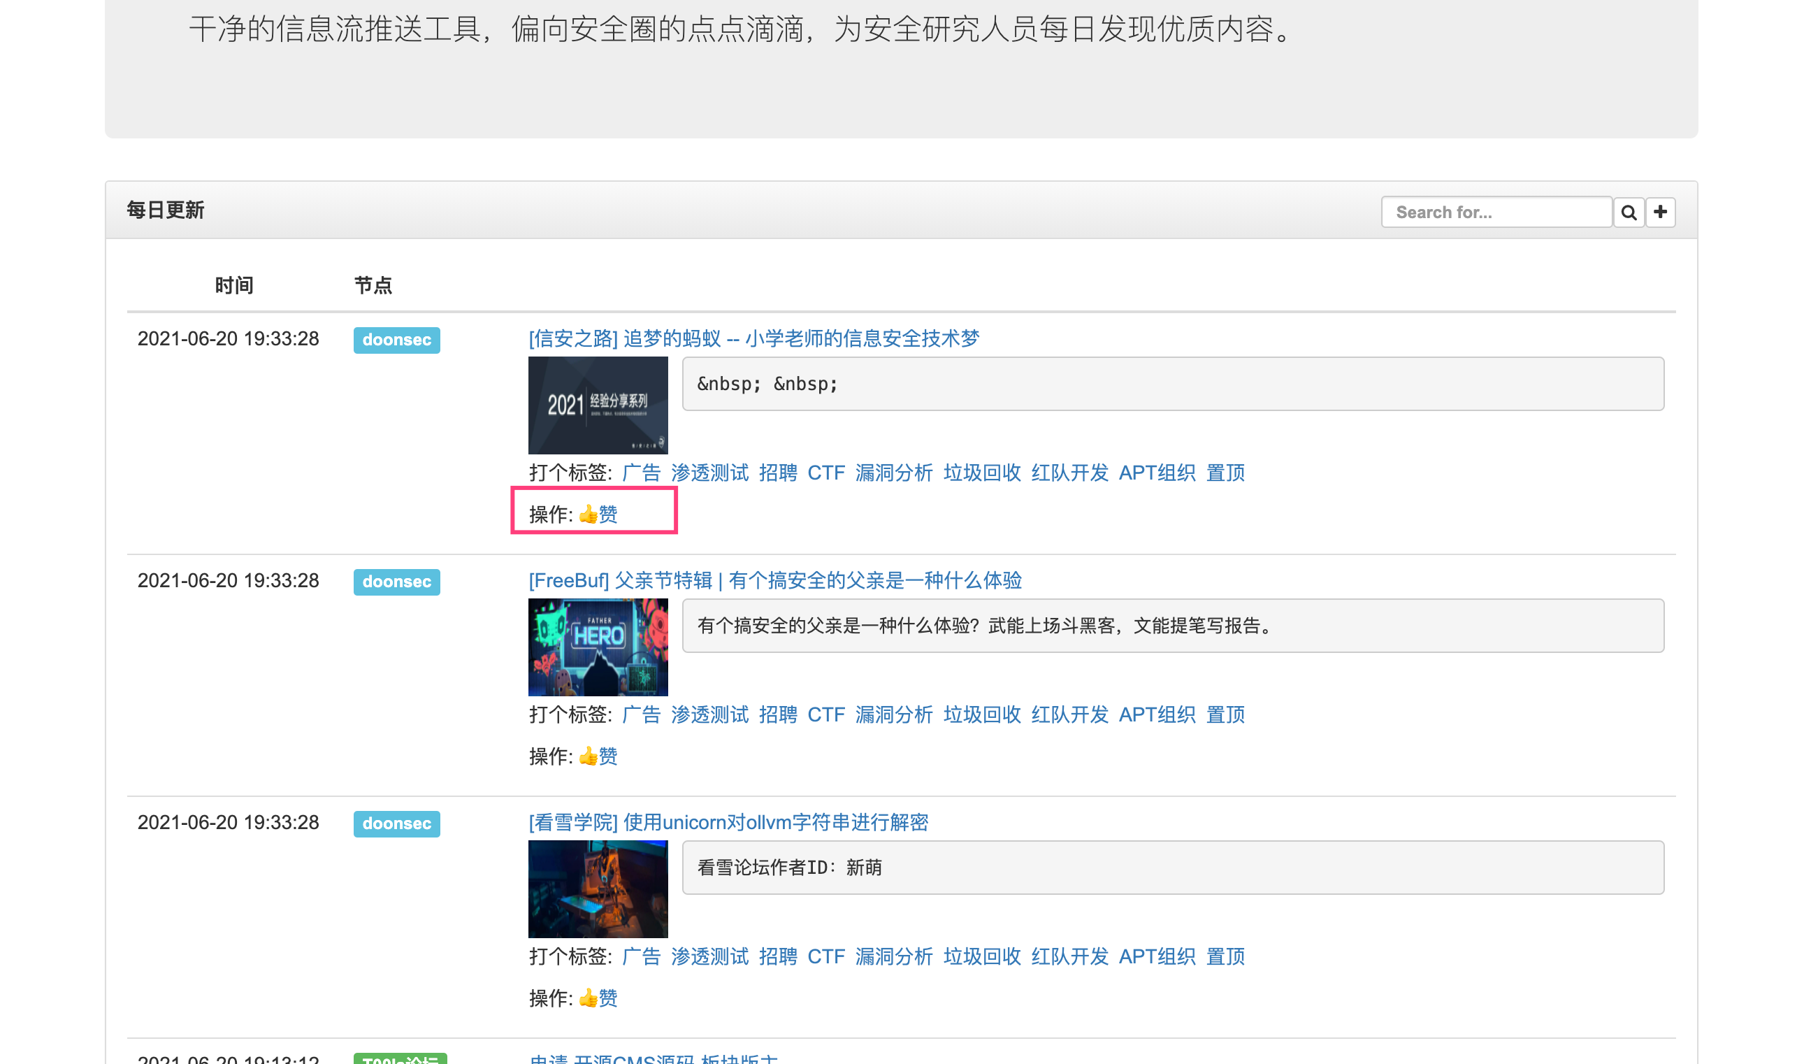The image size is (1804, 1064).
Task: Click doonsec node badge on first row
Action: pos(396,340)
